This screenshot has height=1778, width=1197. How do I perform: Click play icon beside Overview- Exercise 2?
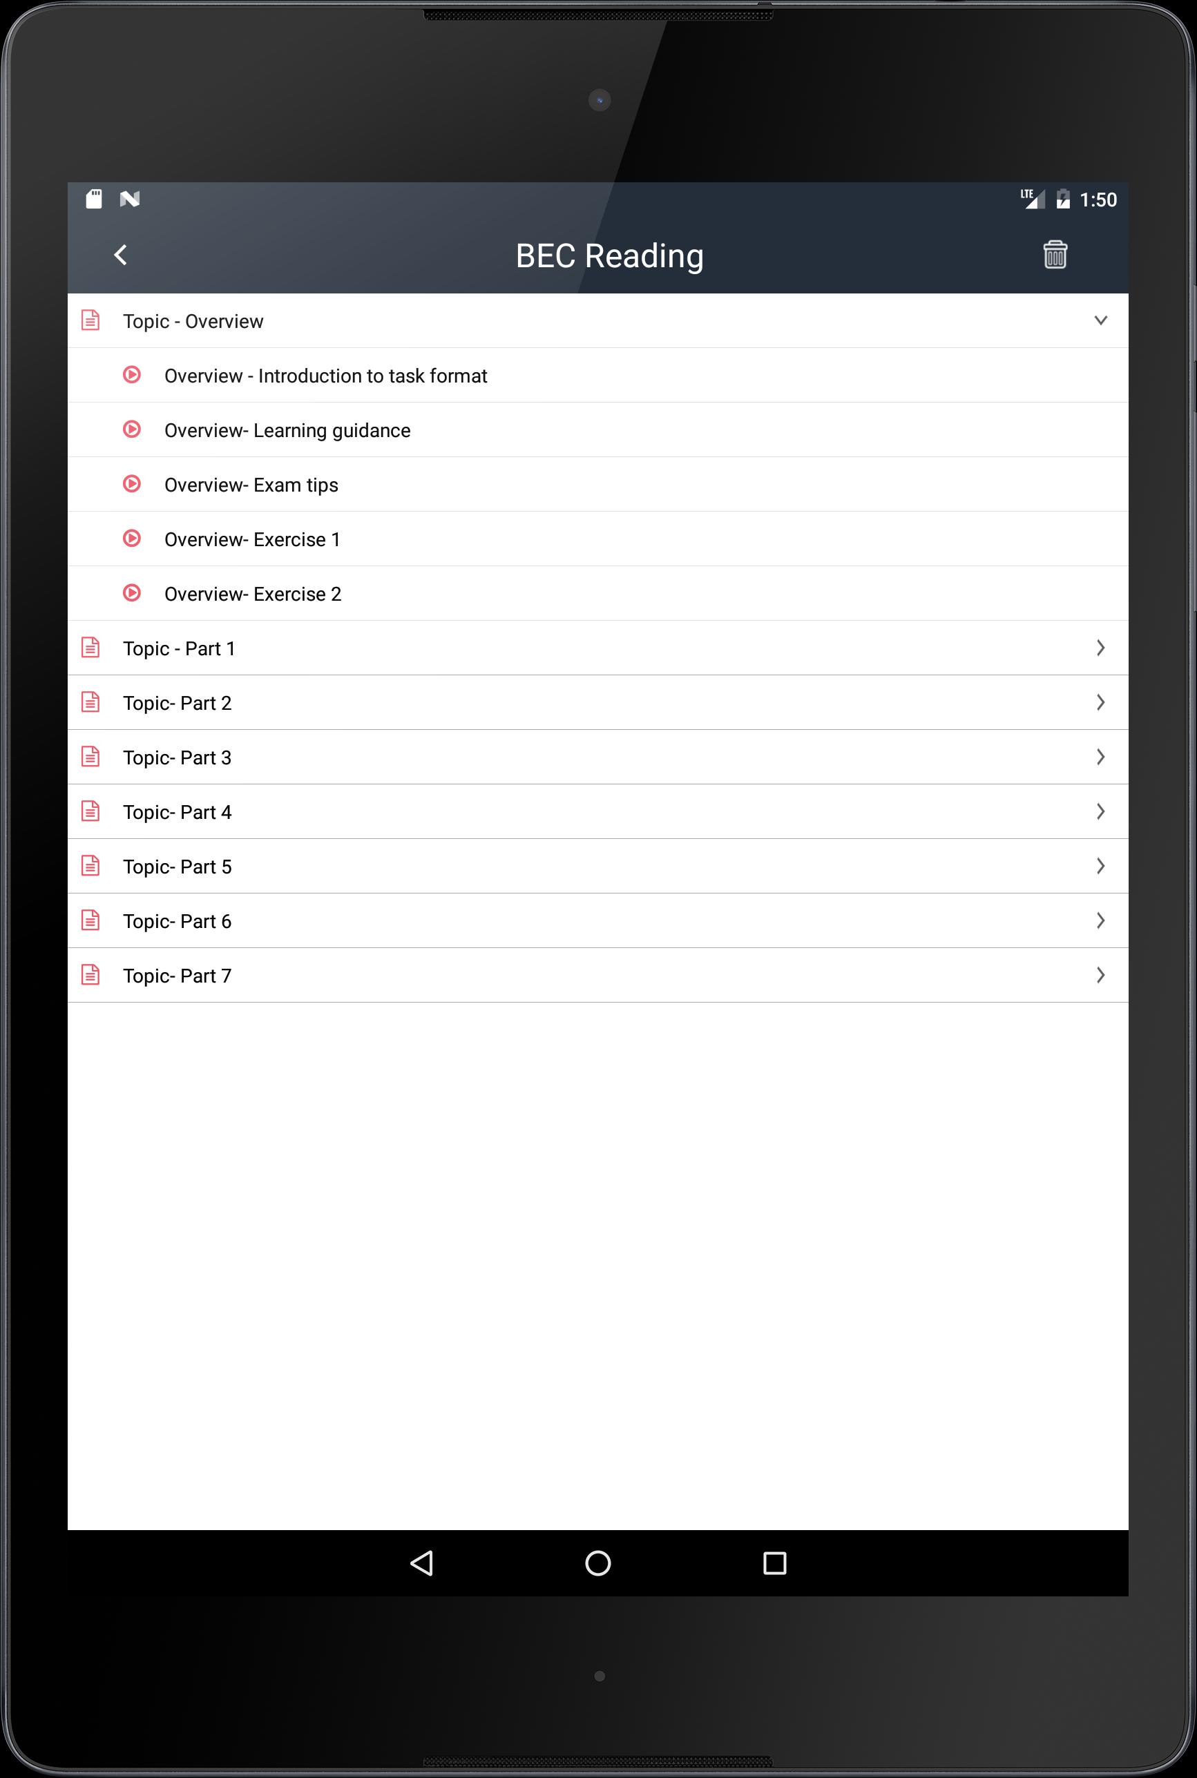tap(132, 593)
